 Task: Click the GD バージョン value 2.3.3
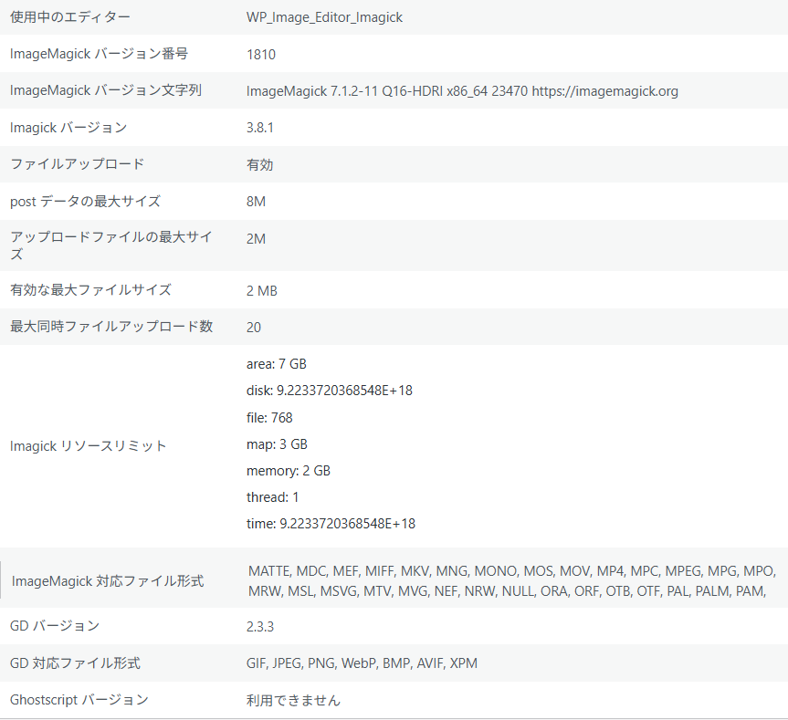click(260, 627)
